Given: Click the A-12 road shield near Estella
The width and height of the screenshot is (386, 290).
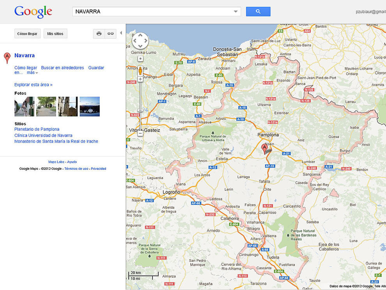Looking at the screenshot, I should point(213,167).
